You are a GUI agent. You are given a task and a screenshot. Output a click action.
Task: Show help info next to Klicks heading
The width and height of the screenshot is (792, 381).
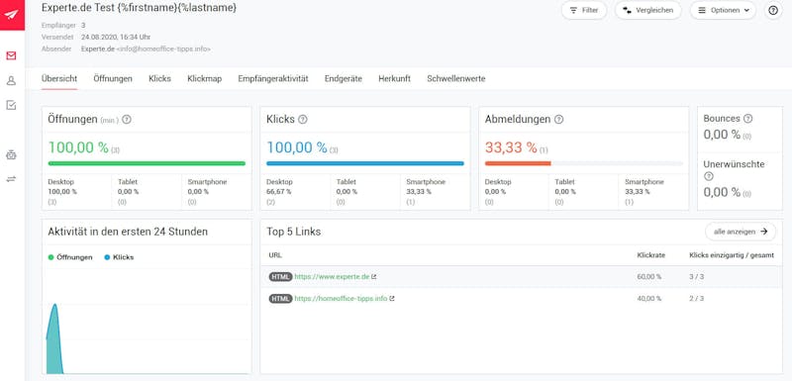(303, 120)
